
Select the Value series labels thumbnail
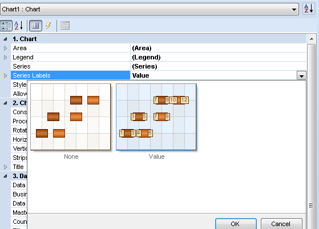(x=156, y=117)
